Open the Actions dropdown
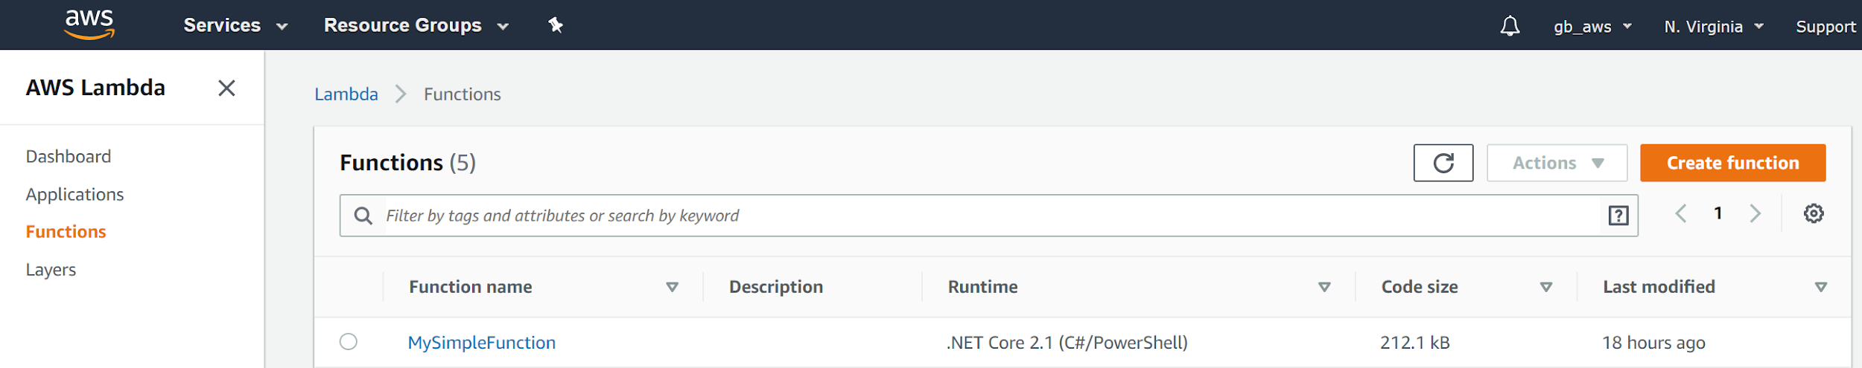 [x=1557, y=163]
